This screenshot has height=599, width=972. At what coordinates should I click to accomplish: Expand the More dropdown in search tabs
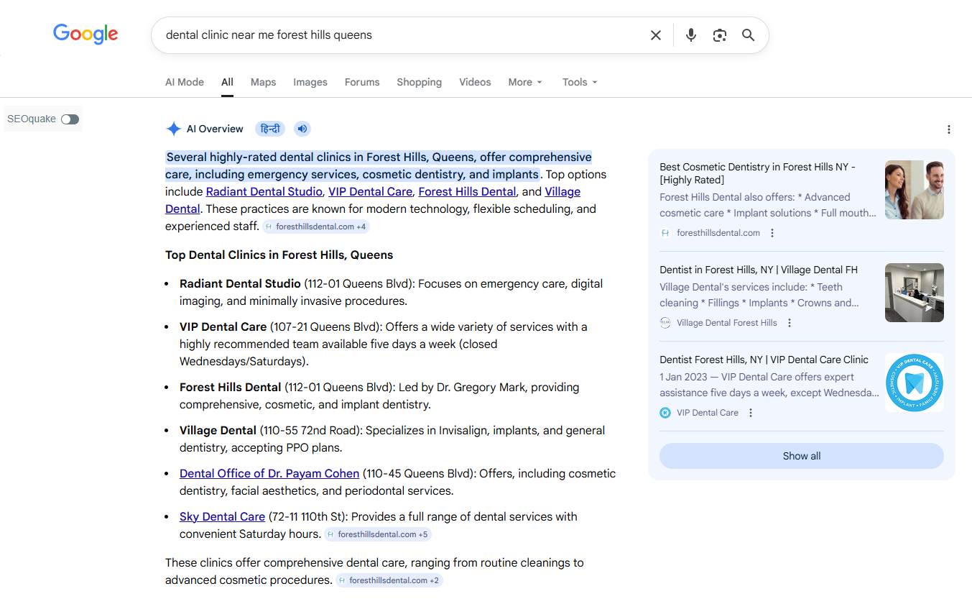pyautogui.click(x=525, y=82)
